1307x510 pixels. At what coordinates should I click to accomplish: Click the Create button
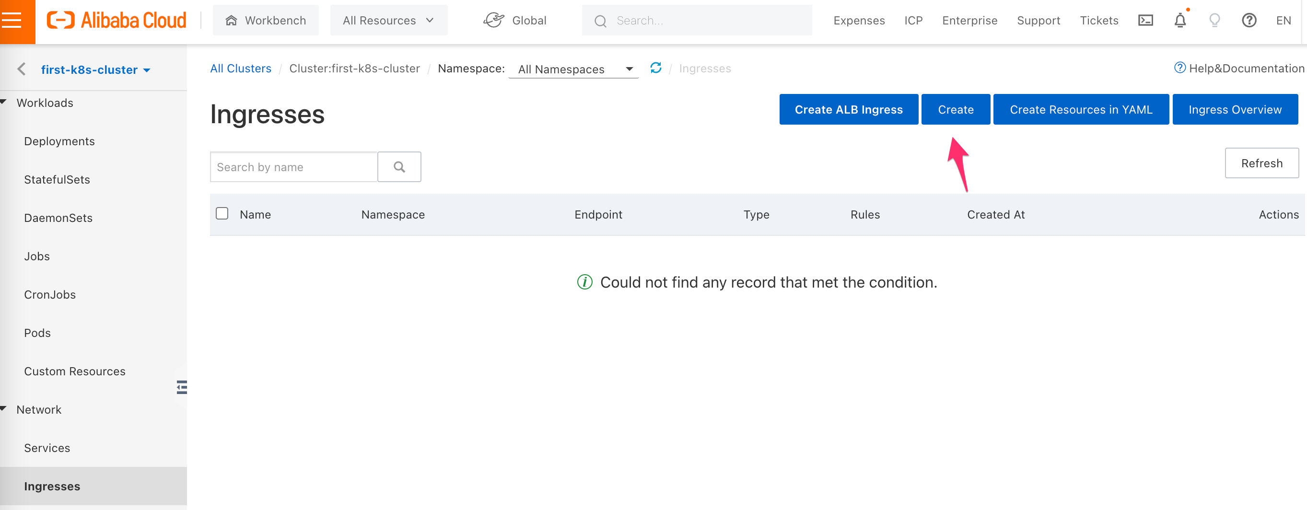point(956,109)
